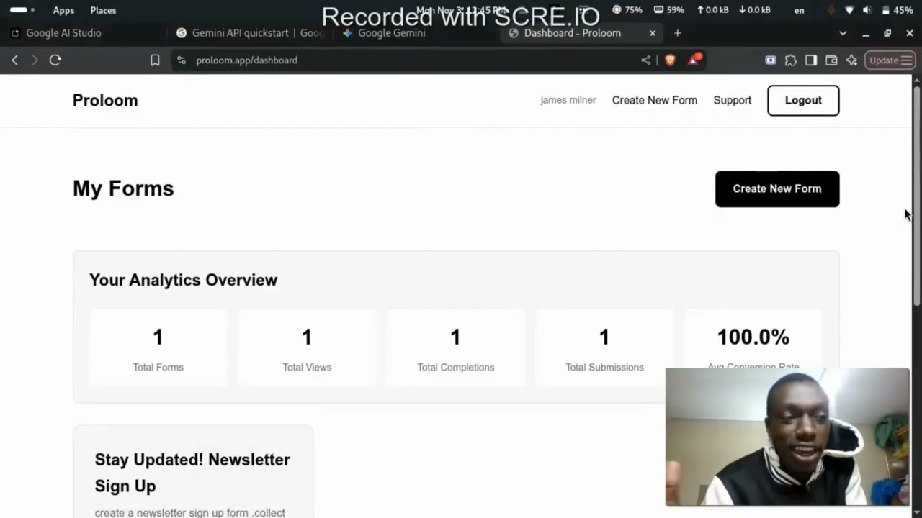Image resolution: width=922 pixels, height=518 pixels.
Task: Open Stay Updated! Newsletter Sign Up form
Action: tap(192, 472)
